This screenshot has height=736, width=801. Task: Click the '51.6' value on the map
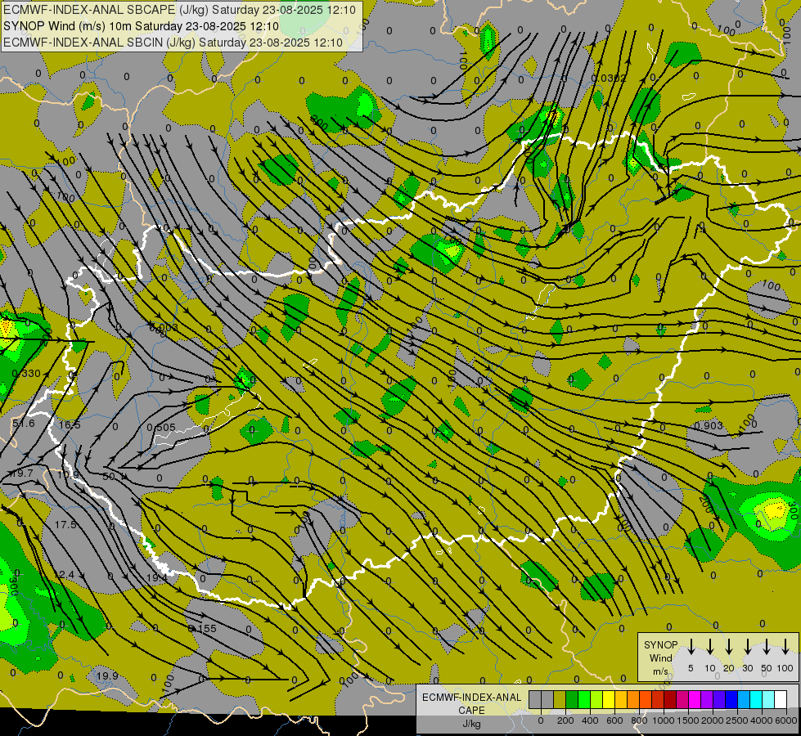(24, 424)
